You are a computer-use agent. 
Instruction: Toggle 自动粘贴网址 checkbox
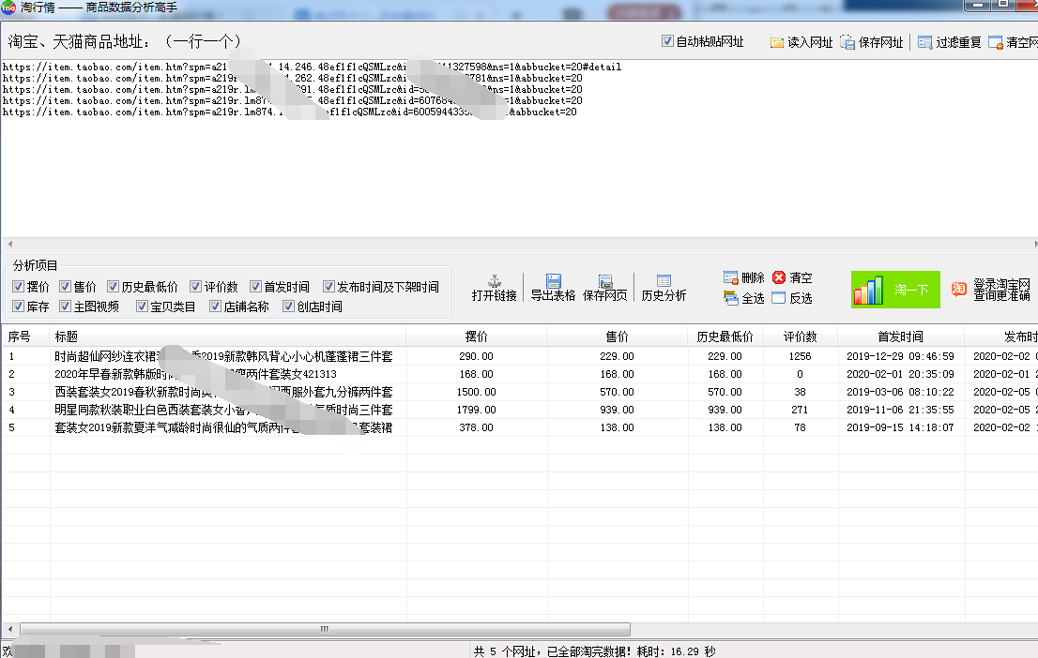(668, 41)
